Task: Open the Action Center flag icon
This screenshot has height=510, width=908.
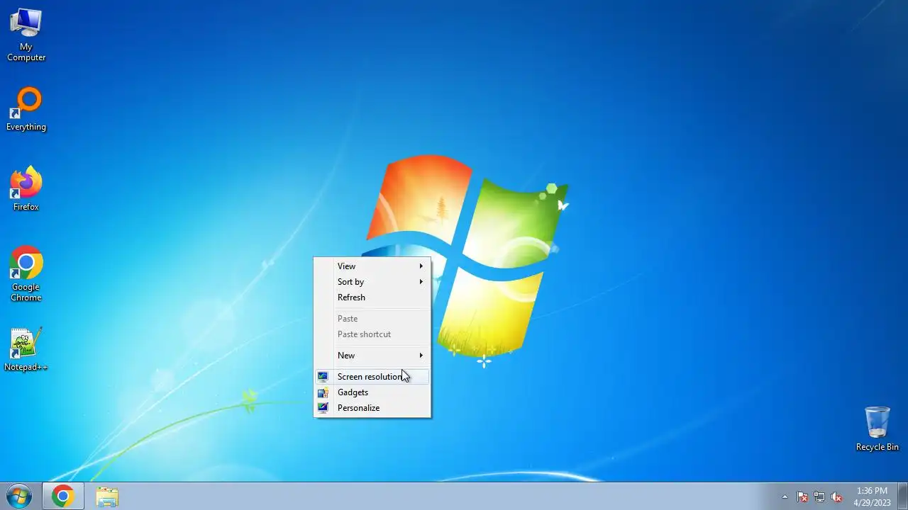Action: point(802,497)
